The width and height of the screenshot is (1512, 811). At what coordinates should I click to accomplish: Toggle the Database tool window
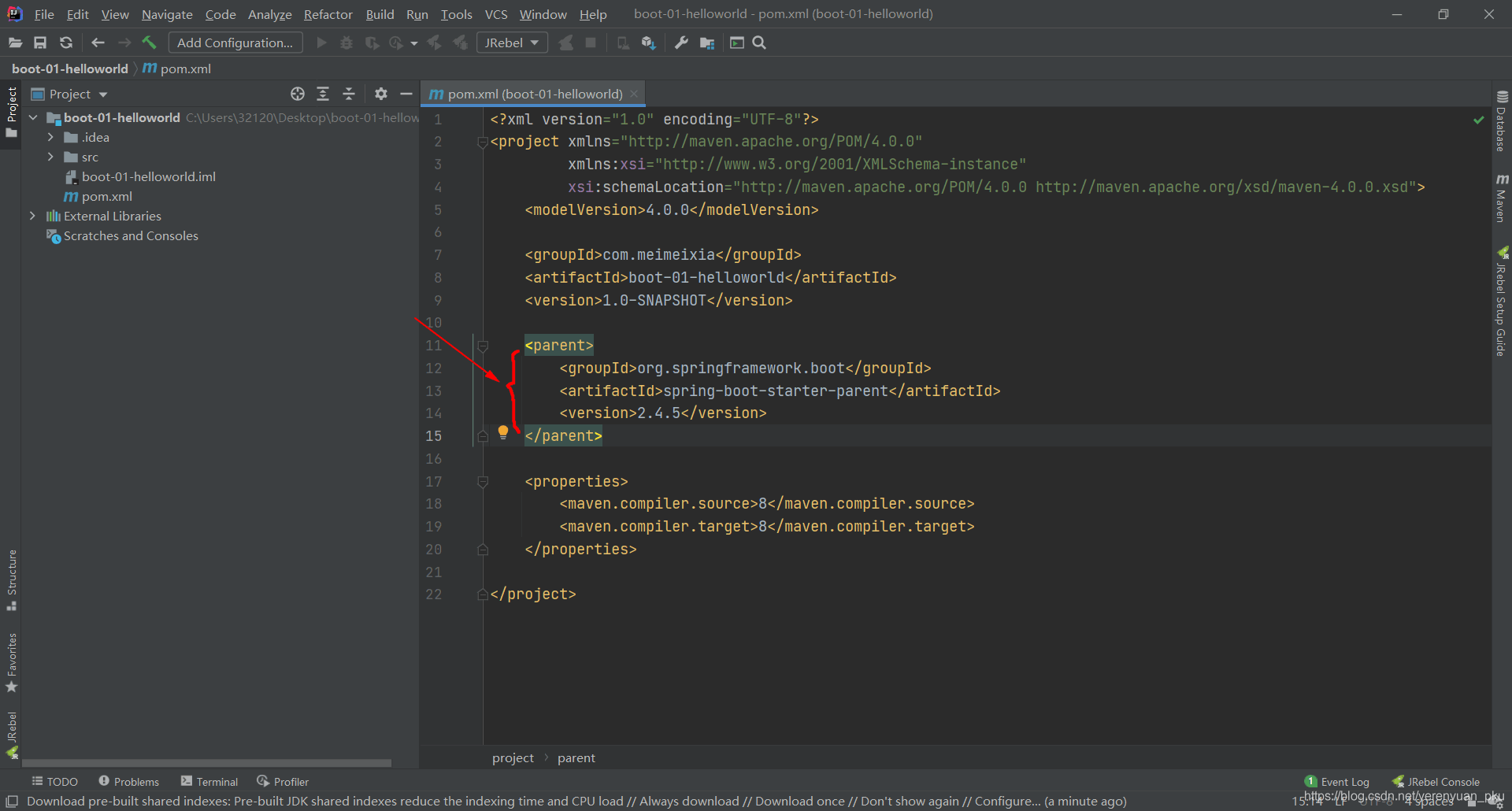(1502, 121)
